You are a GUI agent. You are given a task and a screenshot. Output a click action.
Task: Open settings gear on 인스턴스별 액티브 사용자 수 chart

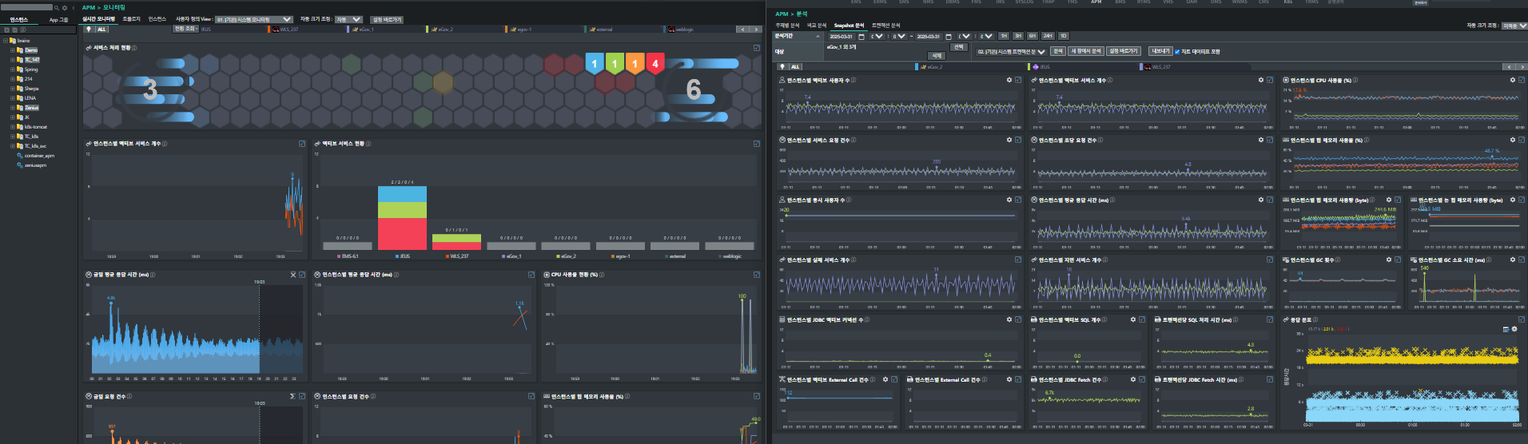coord(1009,80)
